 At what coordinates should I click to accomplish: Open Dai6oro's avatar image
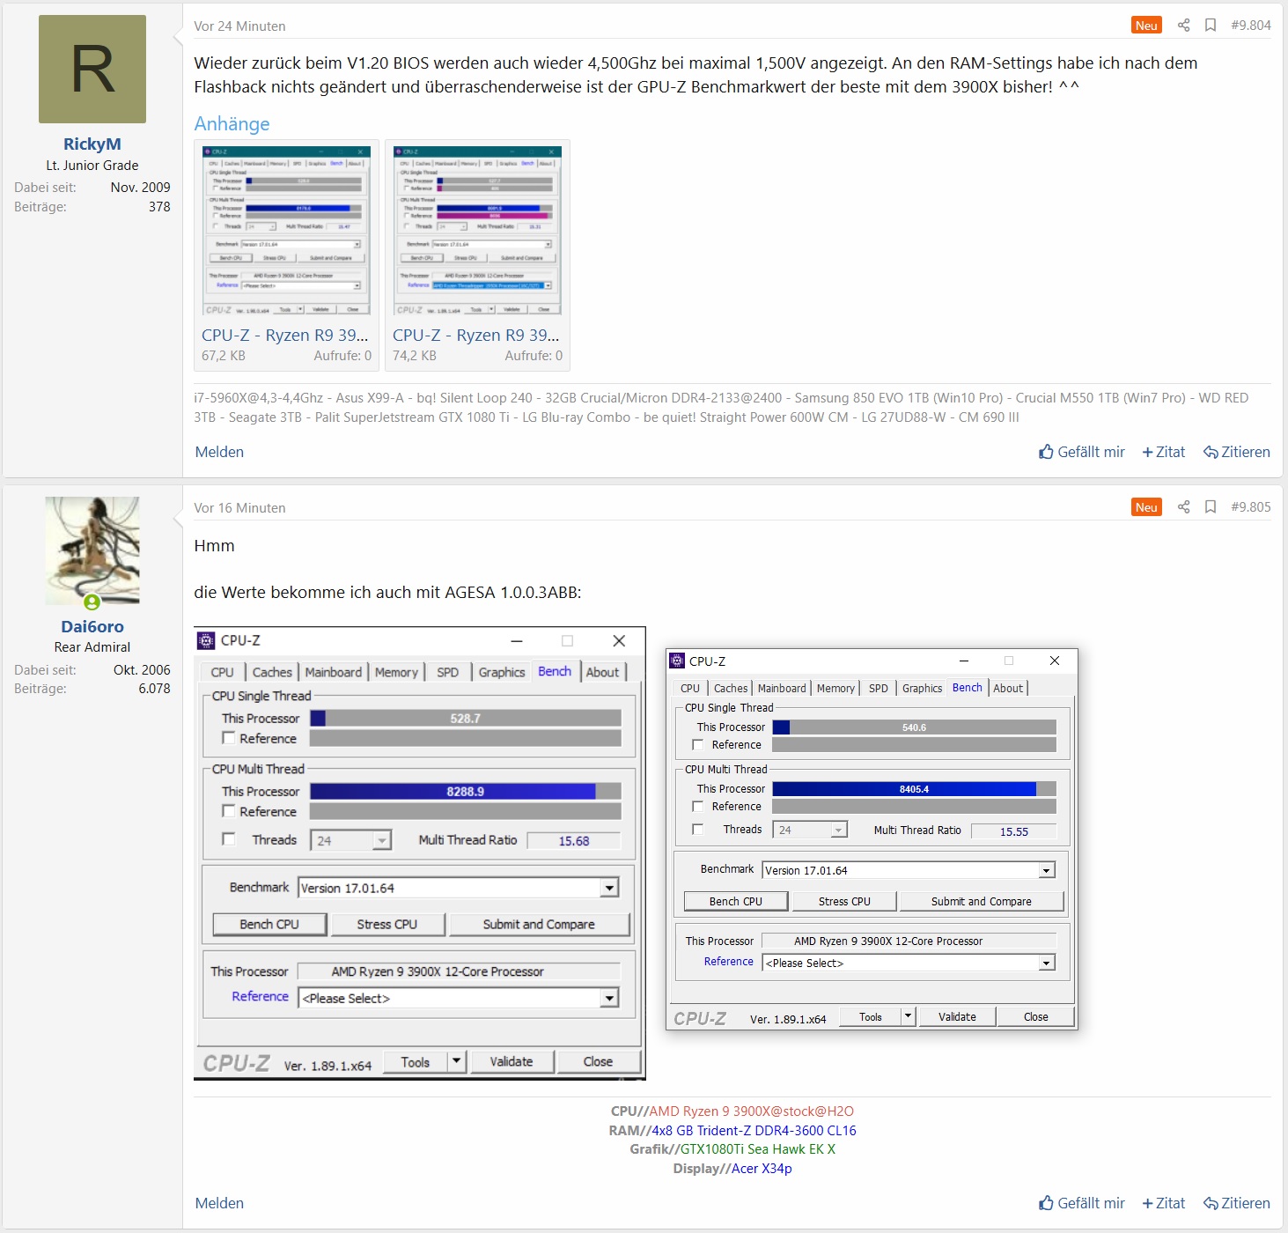pyautogui.click(x=92, y=550)
